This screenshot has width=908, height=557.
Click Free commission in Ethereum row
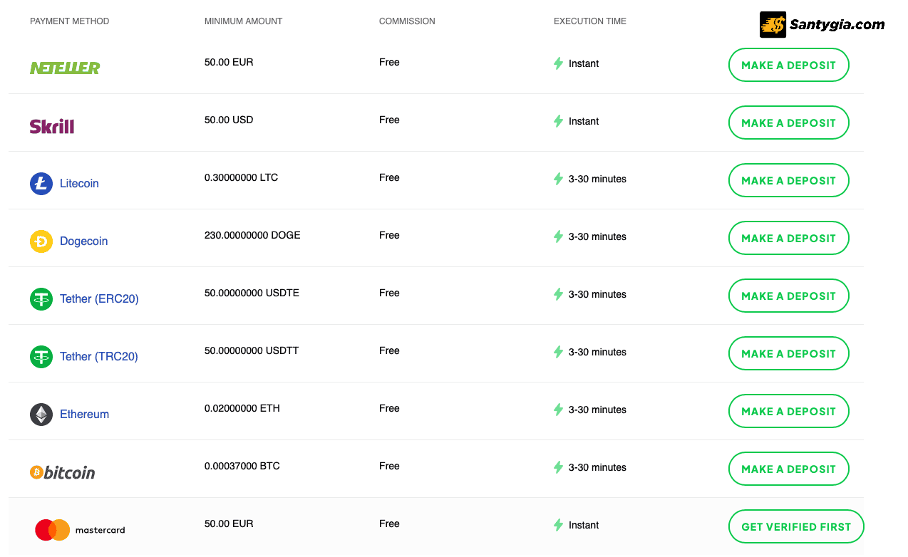tap(389, 408)
